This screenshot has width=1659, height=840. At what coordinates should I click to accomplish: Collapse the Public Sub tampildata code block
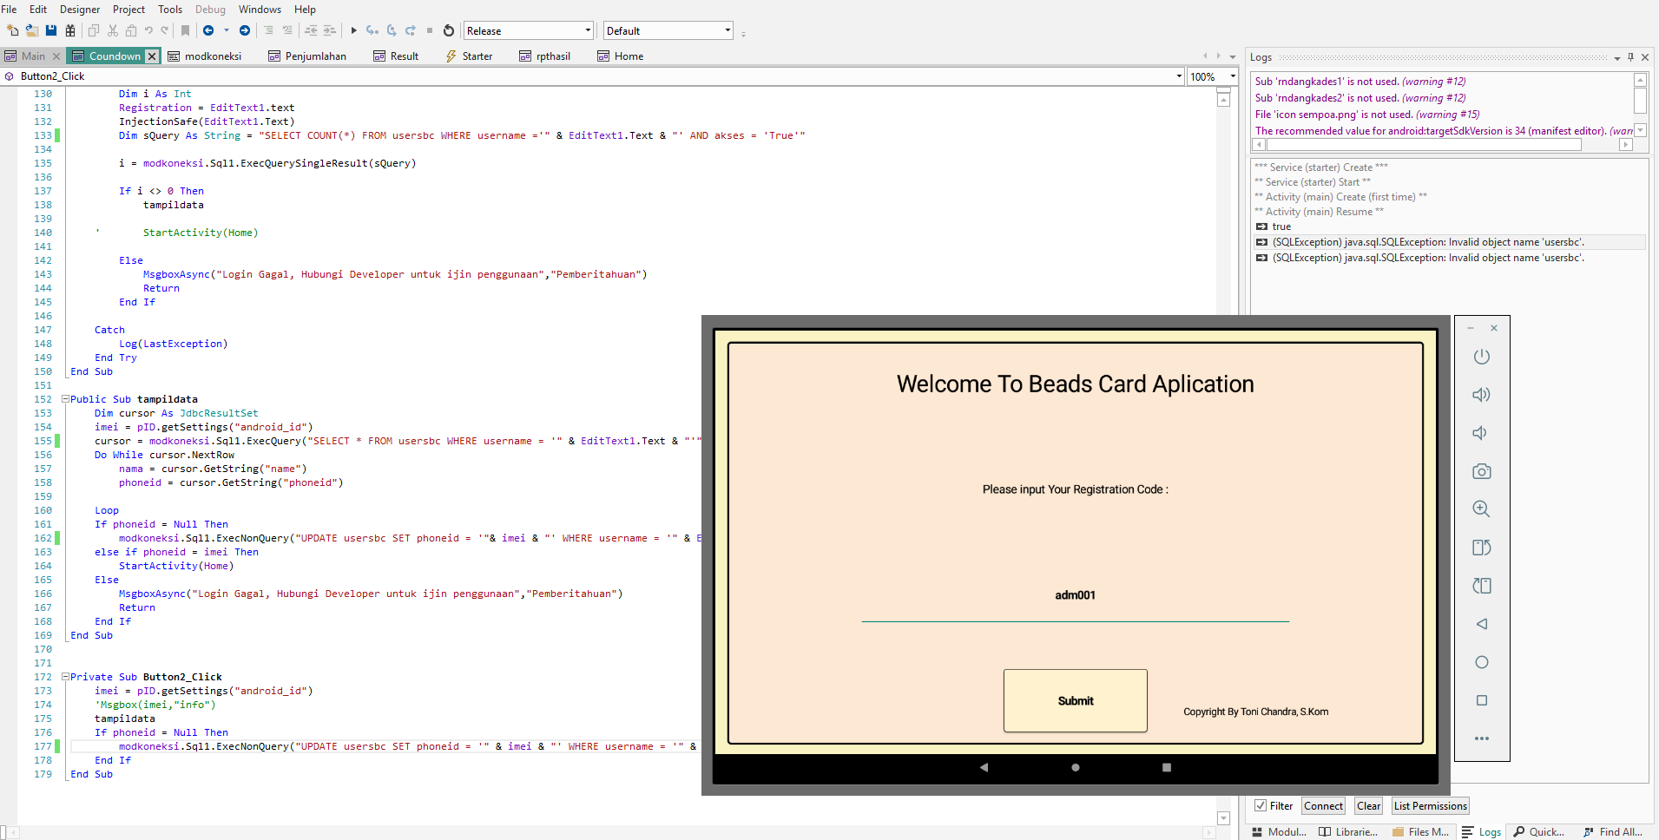click(x=65, y=399)
